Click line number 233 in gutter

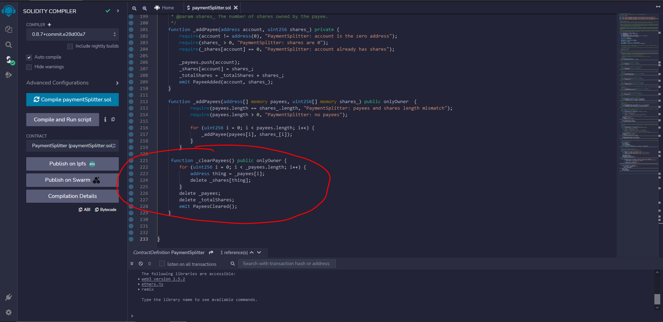(x=144, y=239)
